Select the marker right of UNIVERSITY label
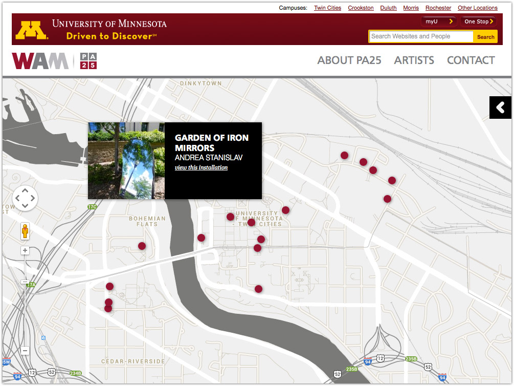The width and height of the screenshot is (514, 386). (285, 210)
